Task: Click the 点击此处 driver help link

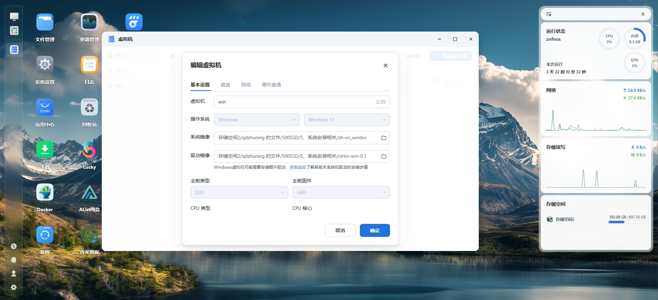Action: pos(297,167)
